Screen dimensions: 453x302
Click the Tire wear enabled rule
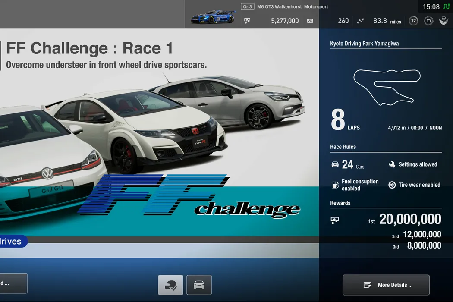tap(415, 185)
